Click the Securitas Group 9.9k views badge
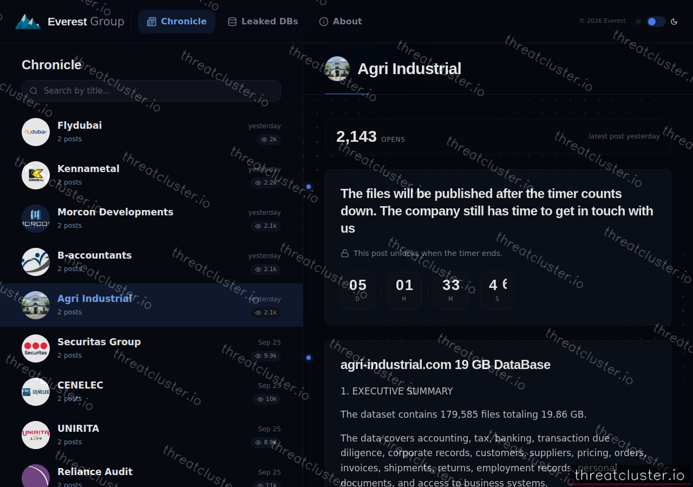Image resolution: width=693 pixels, height=487 pixels. click(266, 356)
